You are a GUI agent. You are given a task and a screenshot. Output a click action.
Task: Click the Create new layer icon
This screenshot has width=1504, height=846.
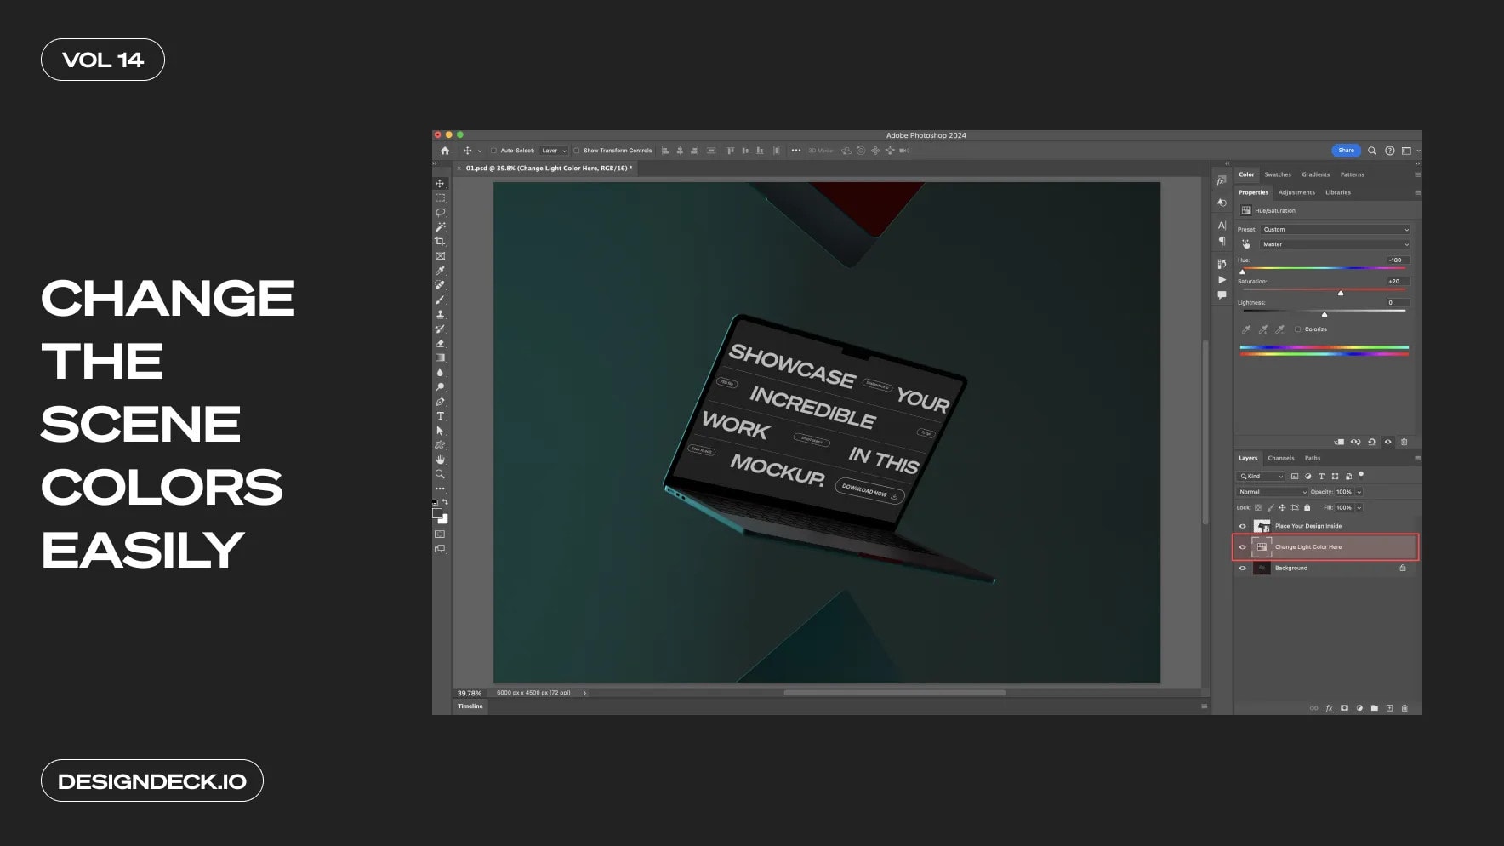[x=1389, y=708]
